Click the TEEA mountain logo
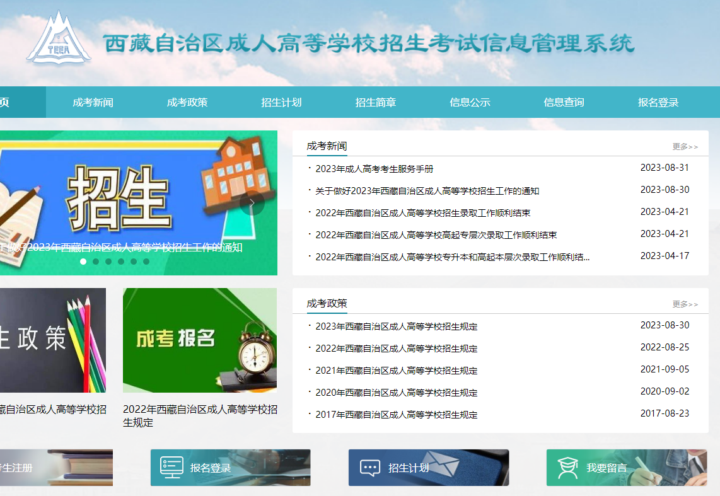This screenshot has height=496, width=720. pos(58,38)
